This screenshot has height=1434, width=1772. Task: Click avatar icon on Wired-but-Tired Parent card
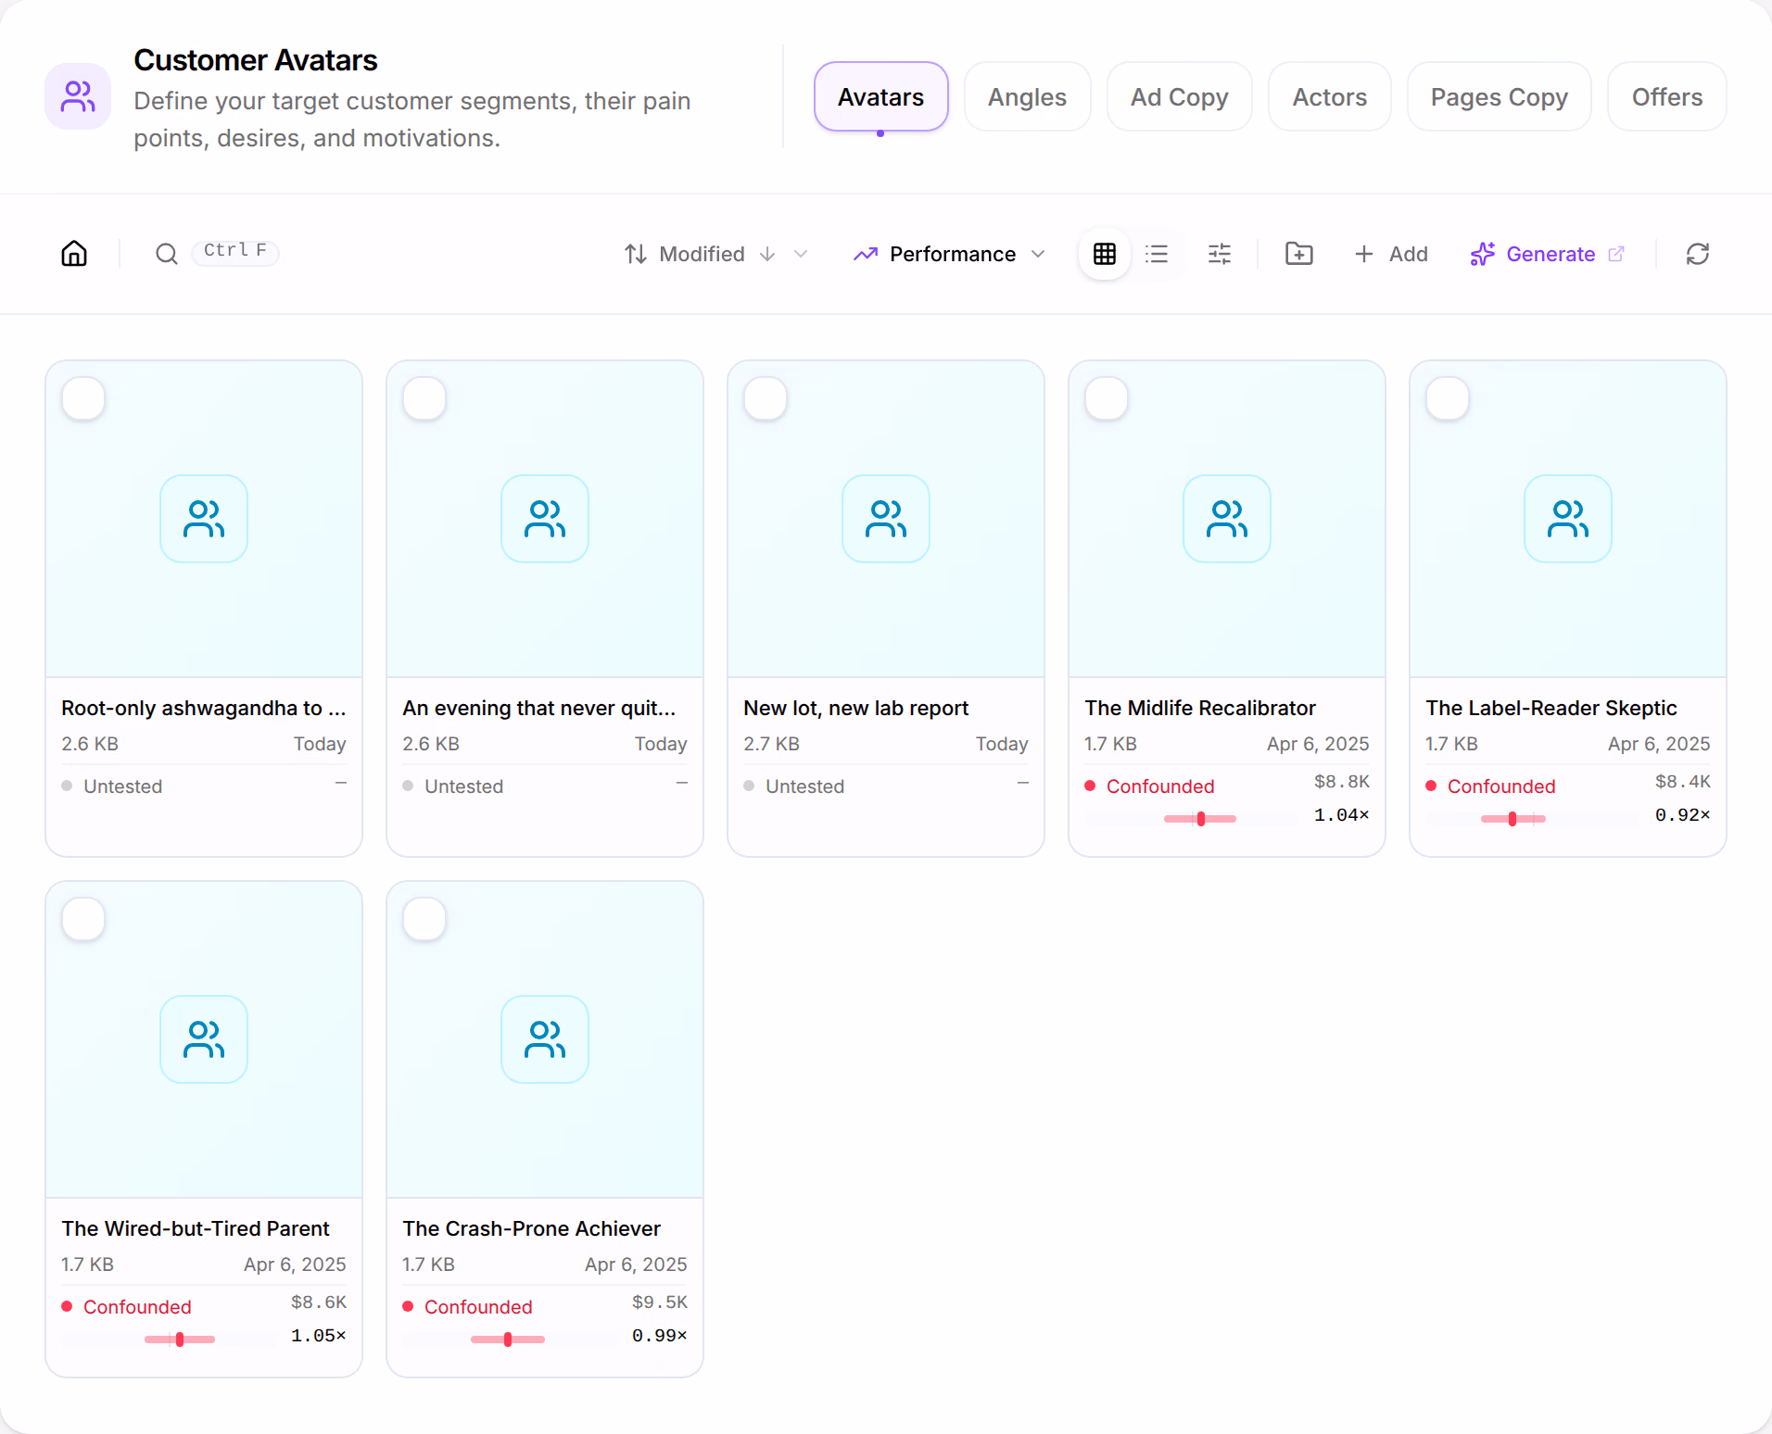pos(204,1039)
